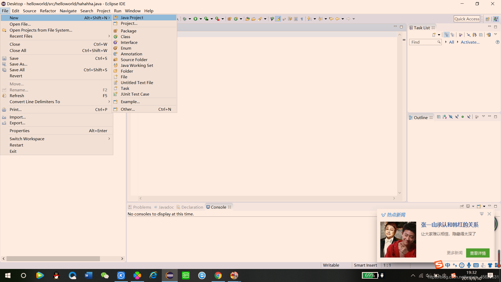This screenshot has width=501, height=282.
Task: Click the All link in Task List
Action: click(451, 42)
